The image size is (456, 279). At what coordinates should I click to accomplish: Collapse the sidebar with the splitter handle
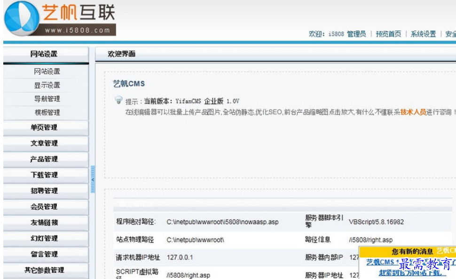[93, 179]
